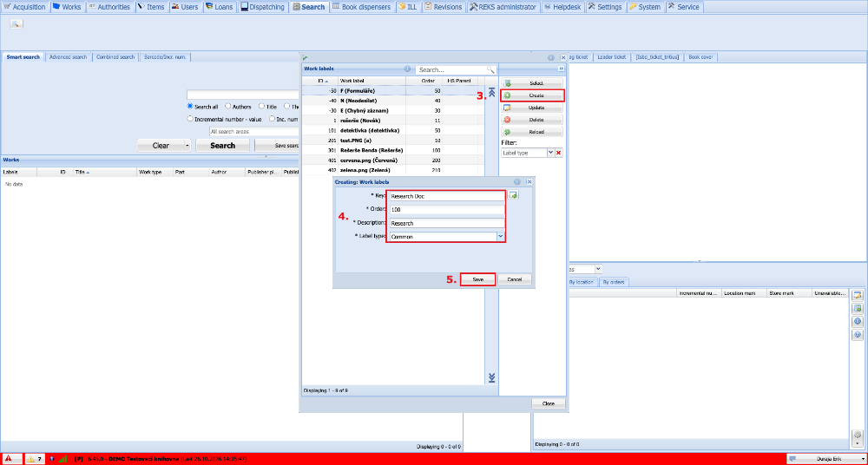The height and width of the screenshot is (465, 868).
Task: Select the Authors radio button
Action: (228, 107)
